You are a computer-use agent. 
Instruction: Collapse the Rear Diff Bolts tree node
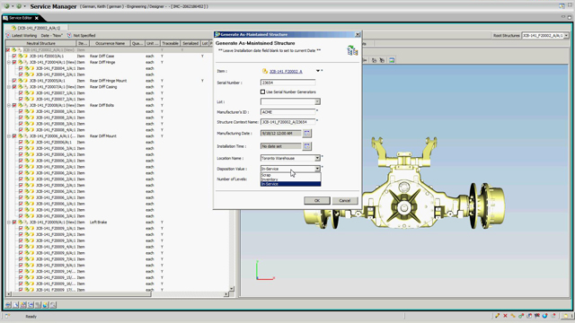(9, 105)
